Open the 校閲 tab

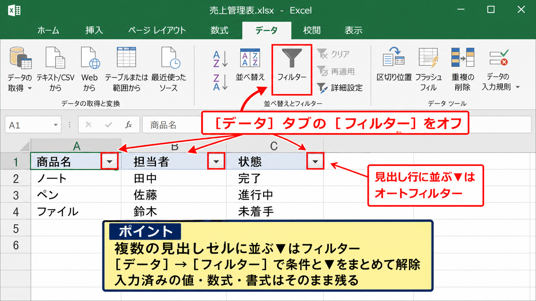click(312, 30)
